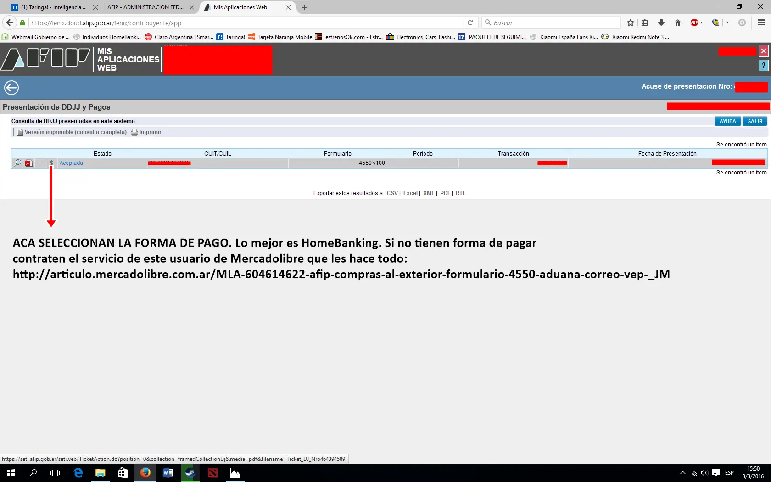
Task: Open the Electronics, Cars, Fashi bookmark
Action: (x=421, y=37)
